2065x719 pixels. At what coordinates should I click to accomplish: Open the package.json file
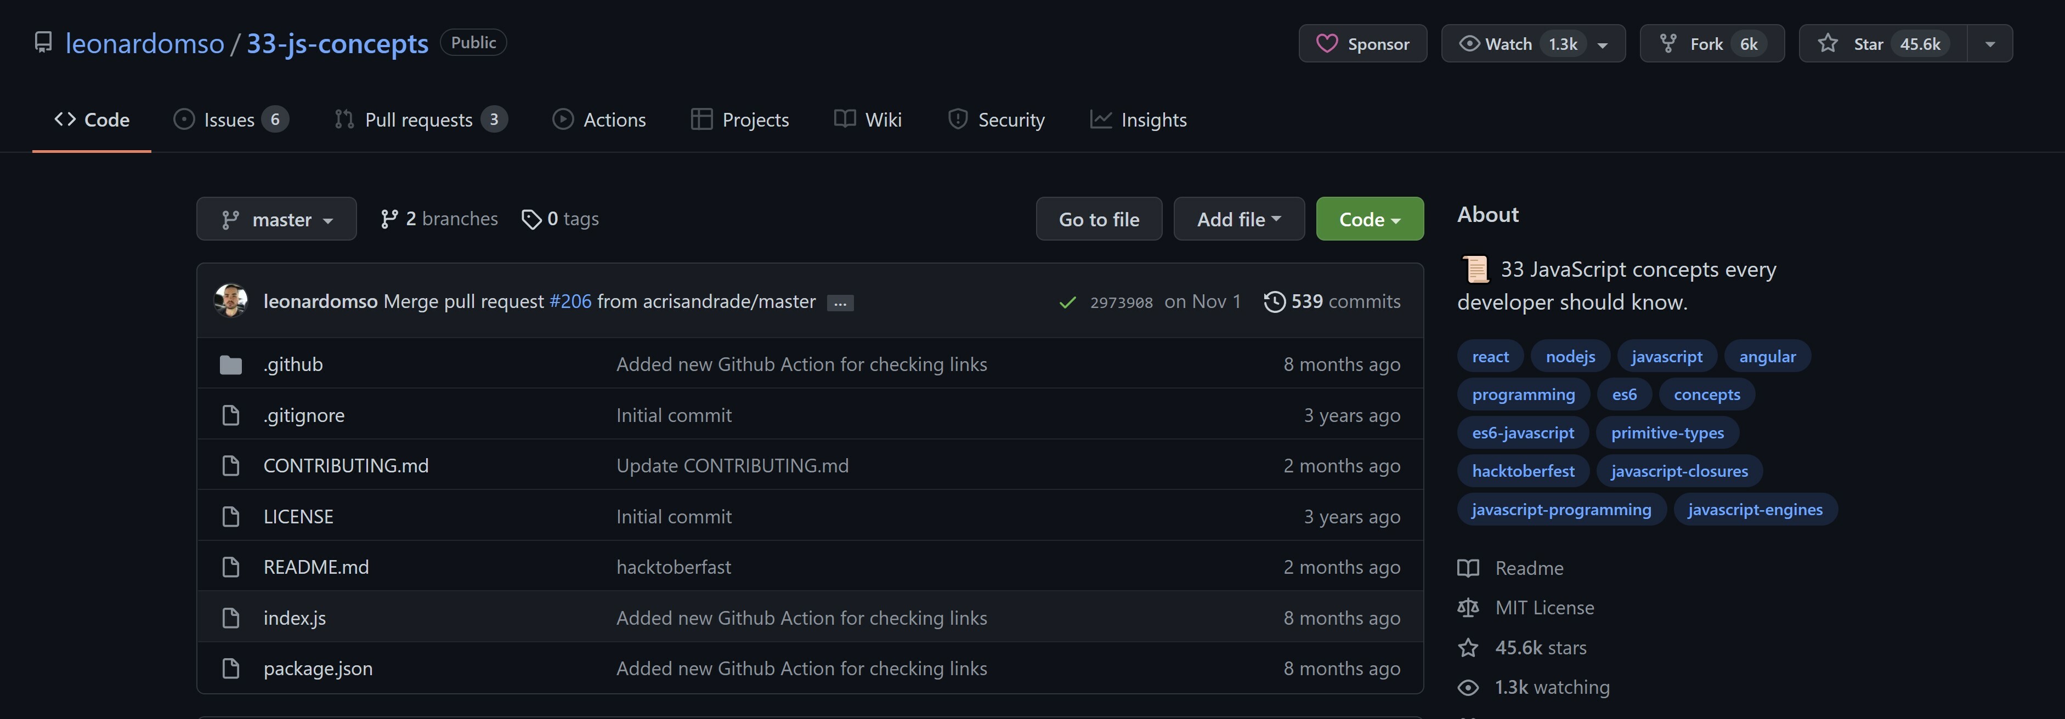(x=318, y=669)
